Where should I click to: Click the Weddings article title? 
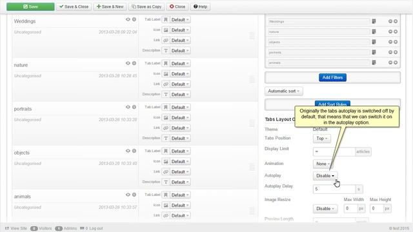[25, 21]
